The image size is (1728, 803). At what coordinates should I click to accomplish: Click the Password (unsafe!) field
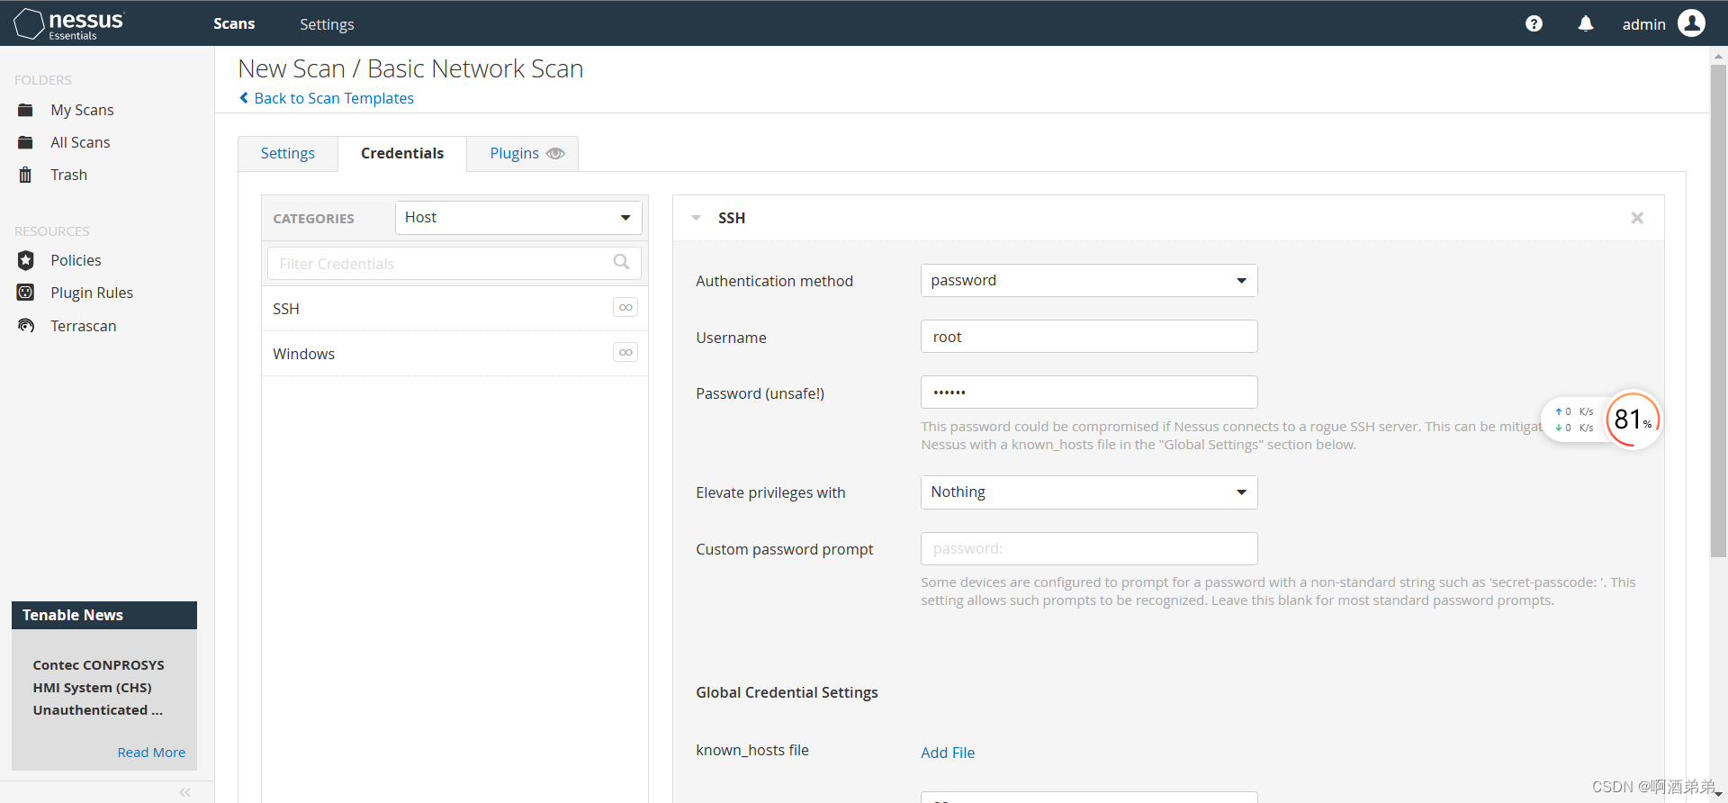click(1089, 392)
